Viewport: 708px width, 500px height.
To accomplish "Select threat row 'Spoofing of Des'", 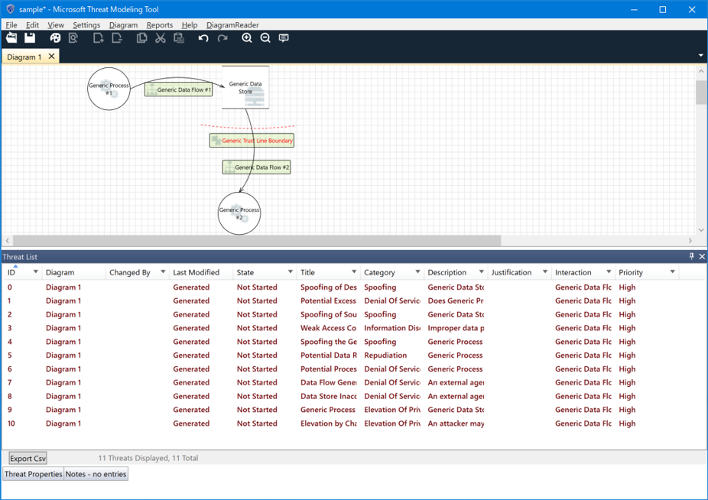I will coord(353,287).
